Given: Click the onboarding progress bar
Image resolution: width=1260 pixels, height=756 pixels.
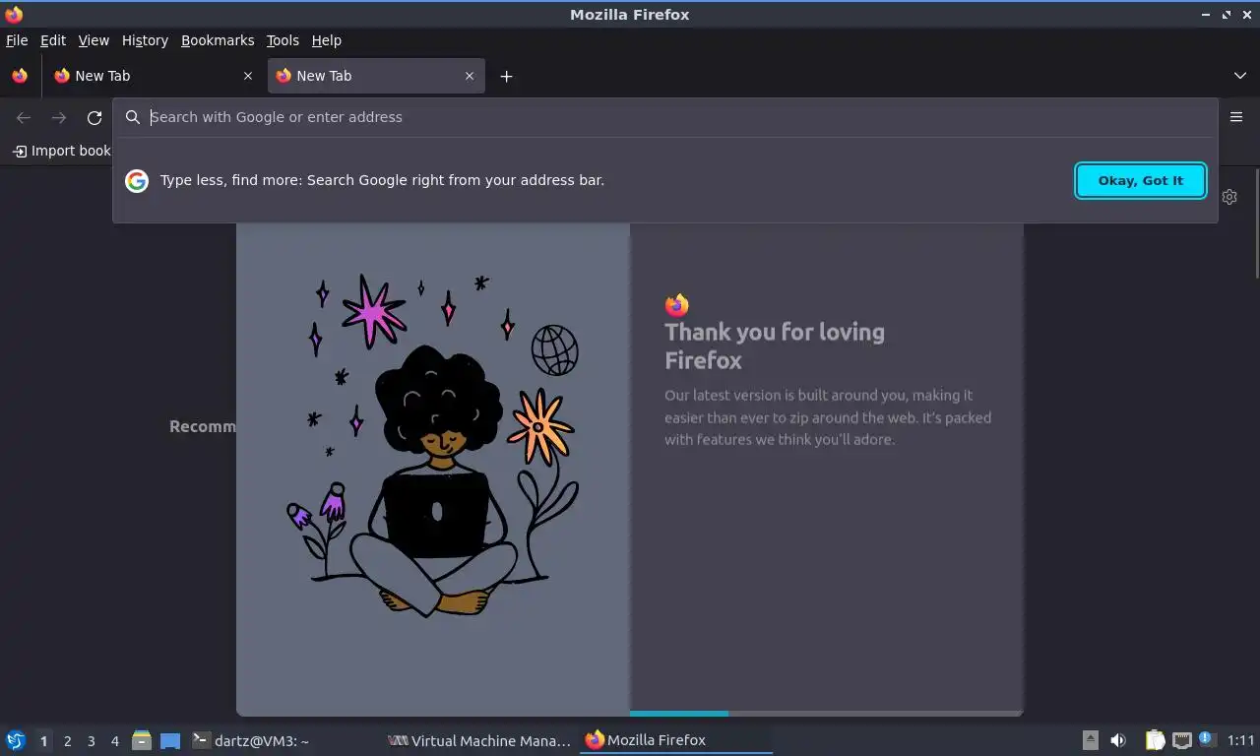Looking at the screenshot, I should [x=826, y=714].
